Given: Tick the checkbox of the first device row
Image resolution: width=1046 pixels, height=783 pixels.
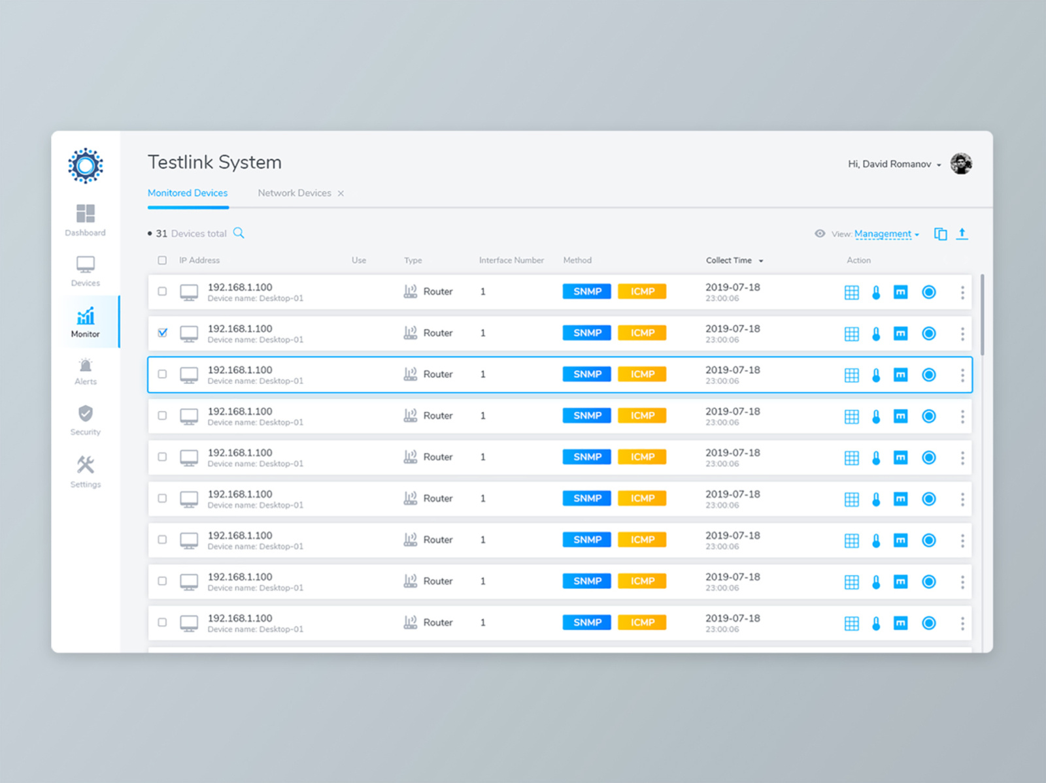Looking at the screenshot, I should pyautogui.click(x=162, y=291).
